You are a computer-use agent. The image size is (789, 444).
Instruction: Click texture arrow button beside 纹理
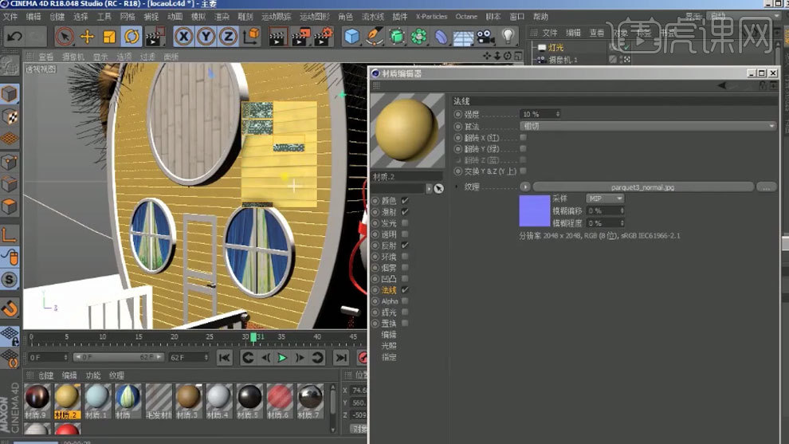(x=525, y=187)
